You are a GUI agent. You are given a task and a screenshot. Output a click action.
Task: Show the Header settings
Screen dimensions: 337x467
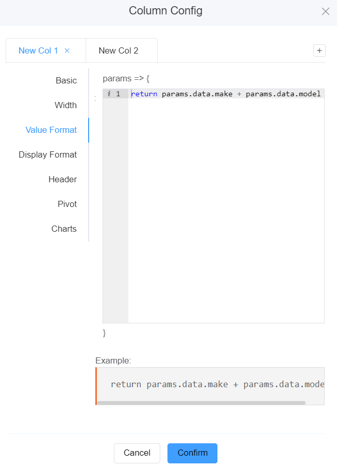(62, 179)
